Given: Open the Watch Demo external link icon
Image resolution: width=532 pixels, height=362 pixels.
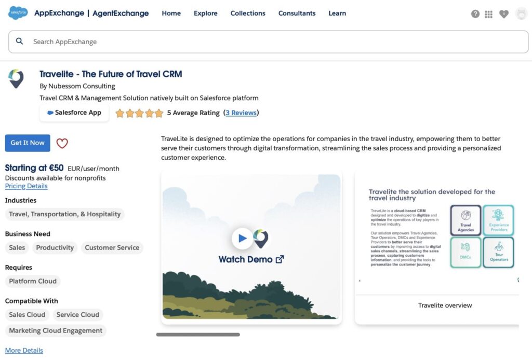Looking at the screenshot, I should point(280,259).
